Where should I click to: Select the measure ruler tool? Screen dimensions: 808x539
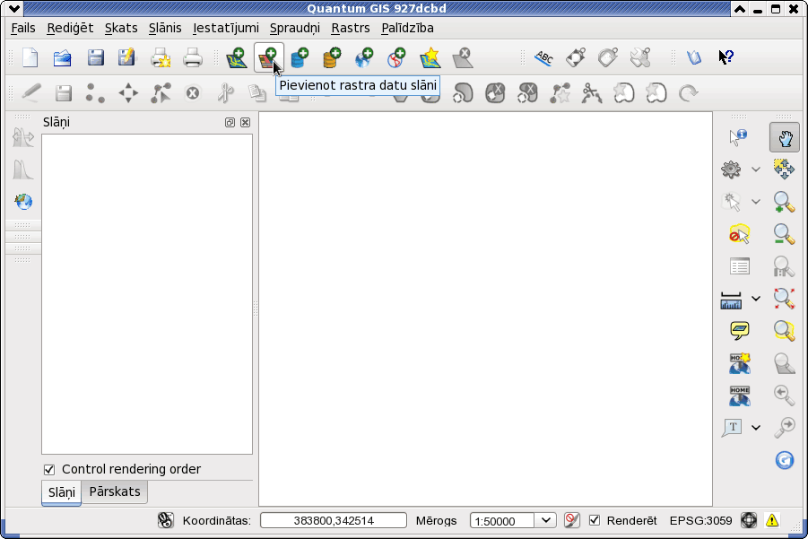[731, 300]
